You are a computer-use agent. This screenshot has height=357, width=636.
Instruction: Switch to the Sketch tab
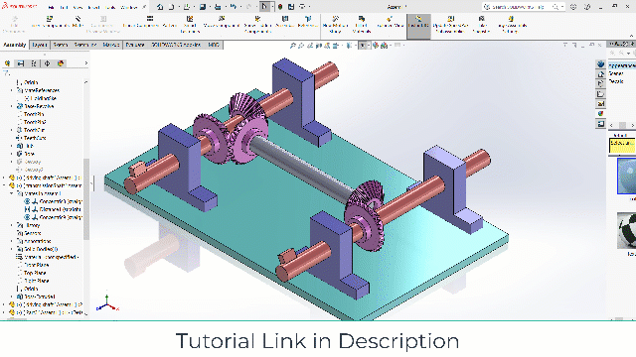(60, 45)
